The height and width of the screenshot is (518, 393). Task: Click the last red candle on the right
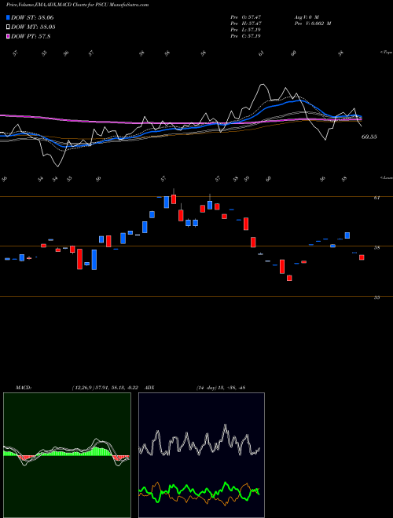tap(362, 257)
